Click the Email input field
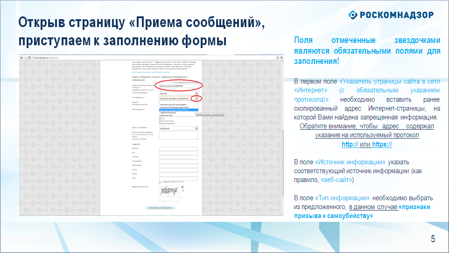This screenshot has height=253, width=449. (x=179, y=179)
